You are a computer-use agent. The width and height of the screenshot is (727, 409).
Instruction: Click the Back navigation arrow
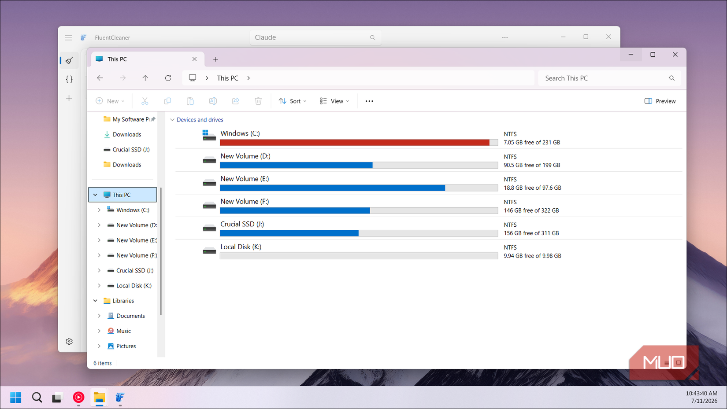click(x=100, y=78)
